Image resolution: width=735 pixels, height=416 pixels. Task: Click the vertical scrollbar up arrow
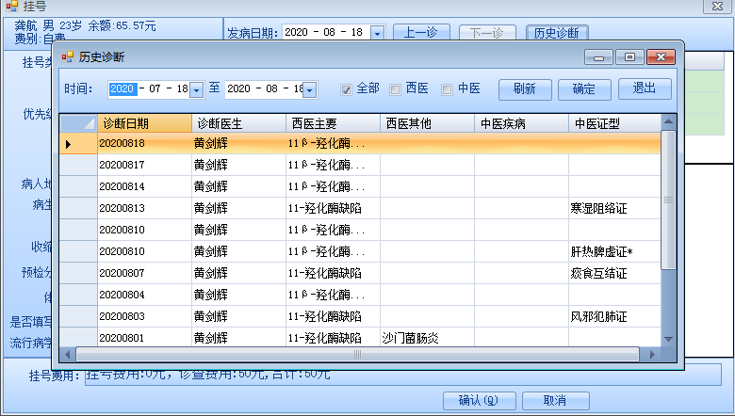click(x=668, y=121)
